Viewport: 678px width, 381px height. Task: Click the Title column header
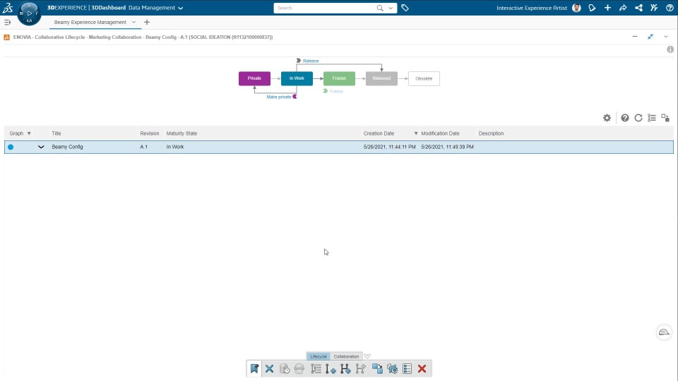coord(56,133)
